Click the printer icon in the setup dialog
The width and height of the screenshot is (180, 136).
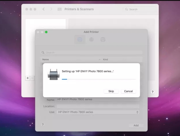pos(54,74)
